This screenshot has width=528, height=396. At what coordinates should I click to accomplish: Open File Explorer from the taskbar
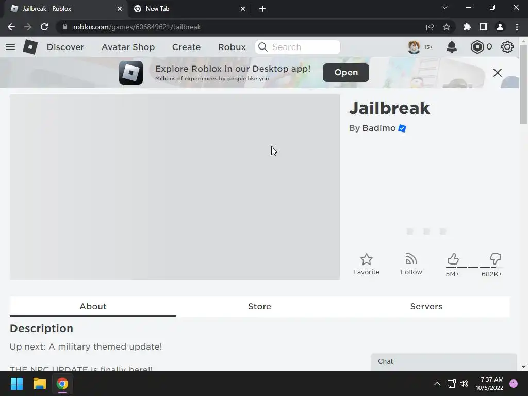(x=39, y=384)
